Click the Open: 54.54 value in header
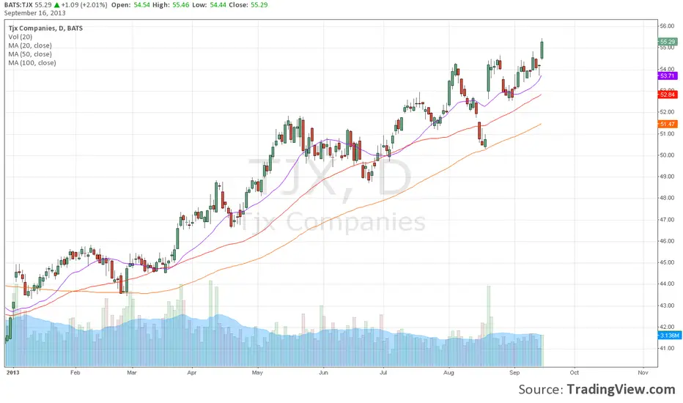Image resolution: width=683 pixels, height=403 pixels. 132,5
